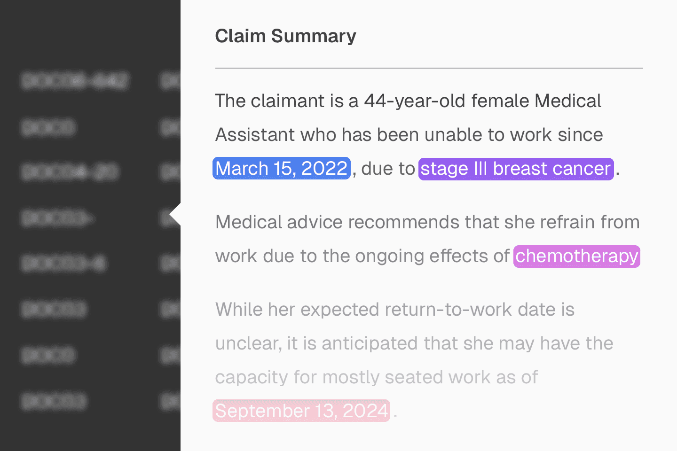Click the Claim Summary heading
Image resolution: width=677 pixels, height=451 pixels.
(285, 36)
